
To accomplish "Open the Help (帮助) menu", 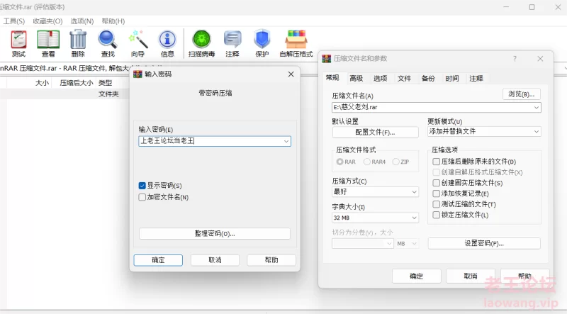I will pyautogui.click(x=113, y=21).
